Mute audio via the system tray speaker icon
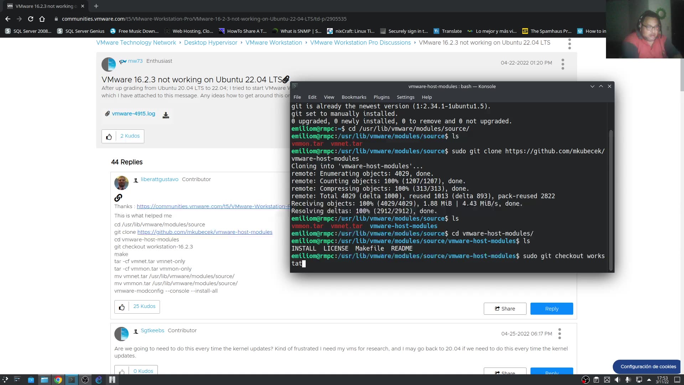This screenshot has width=684, height=385. [x=618, y=380]
